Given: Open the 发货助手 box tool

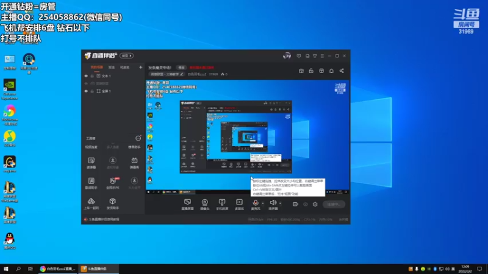Looking at the screenshot, I should pyautogui.click(x=113, y=203).
